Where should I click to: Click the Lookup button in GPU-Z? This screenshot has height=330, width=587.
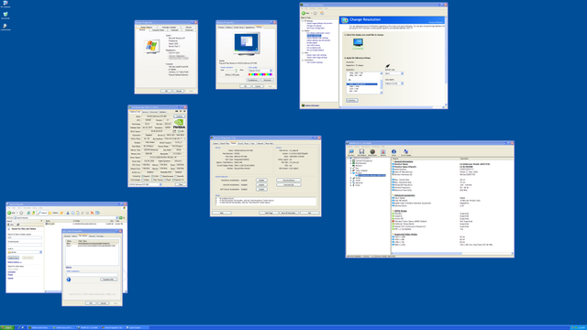(x=179, y=116)
